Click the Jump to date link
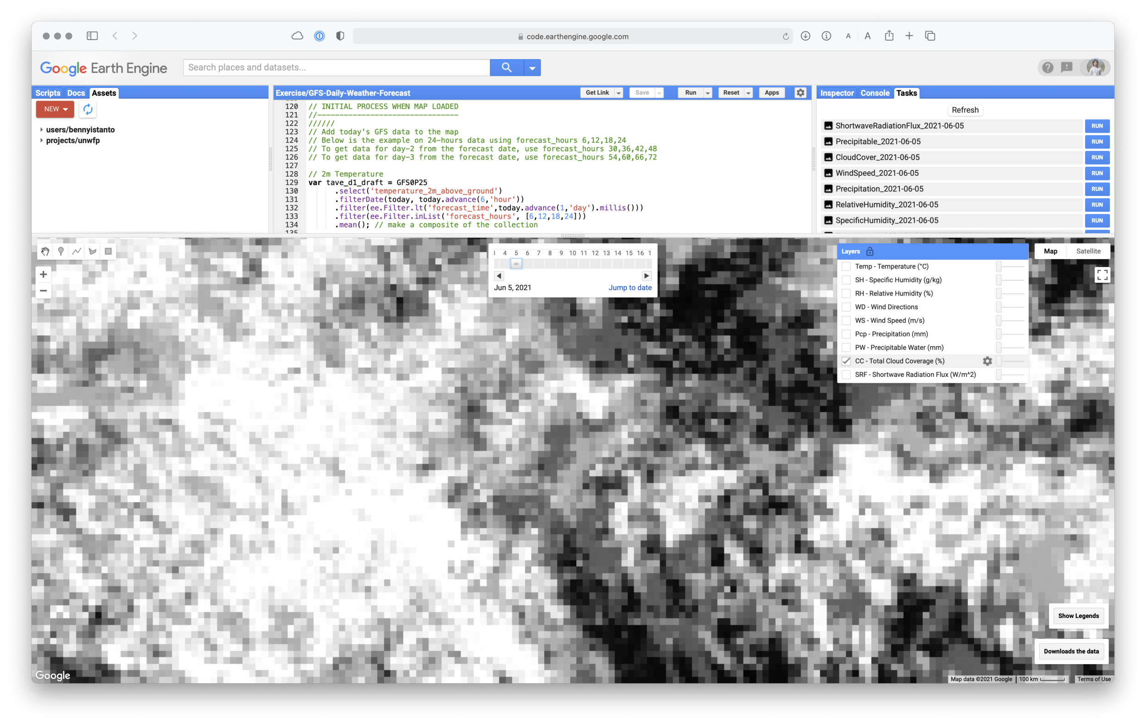Screen dimensions: 1146x725 point(630,288)
